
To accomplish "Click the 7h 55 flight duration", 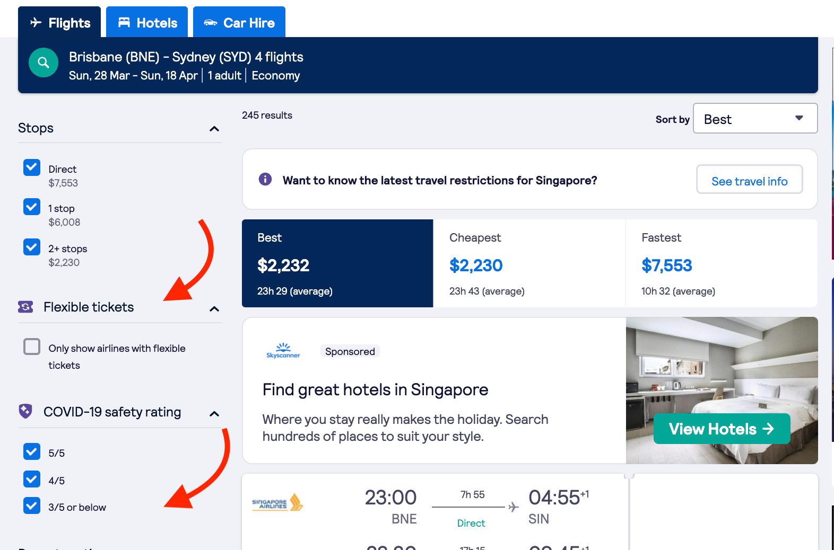I will pyautogui.click(x=472, y=494).
